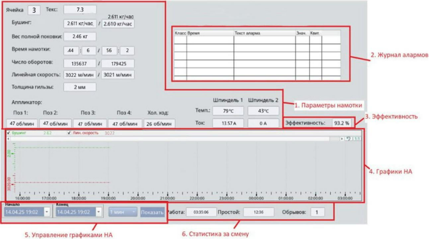Click the chart scrollbar left arrow
This screenshot has height=239, width=429.
8,139
